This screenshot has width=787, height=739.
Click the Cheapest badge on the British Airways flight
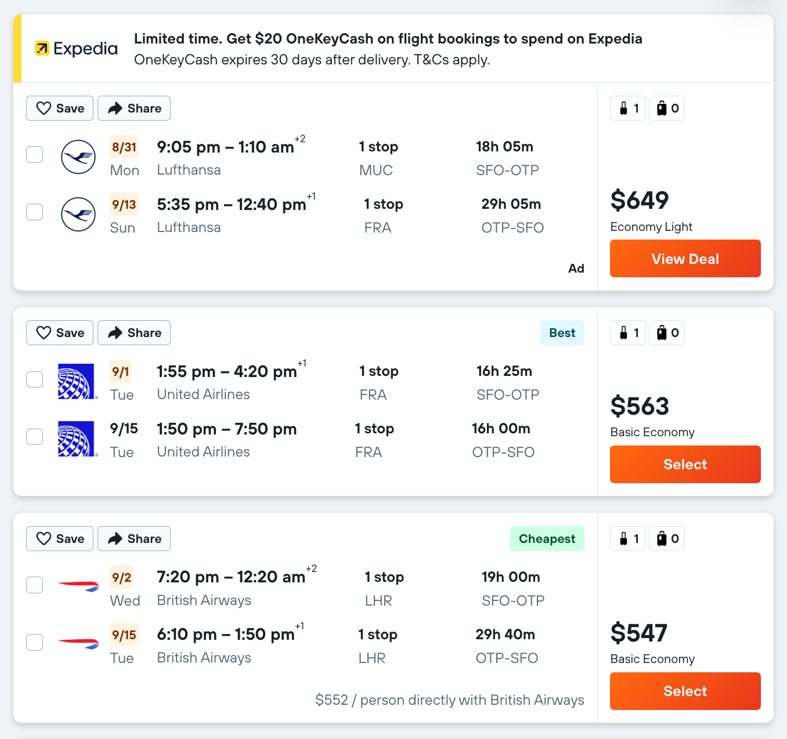pyautogui.click(x=547, y=539)
